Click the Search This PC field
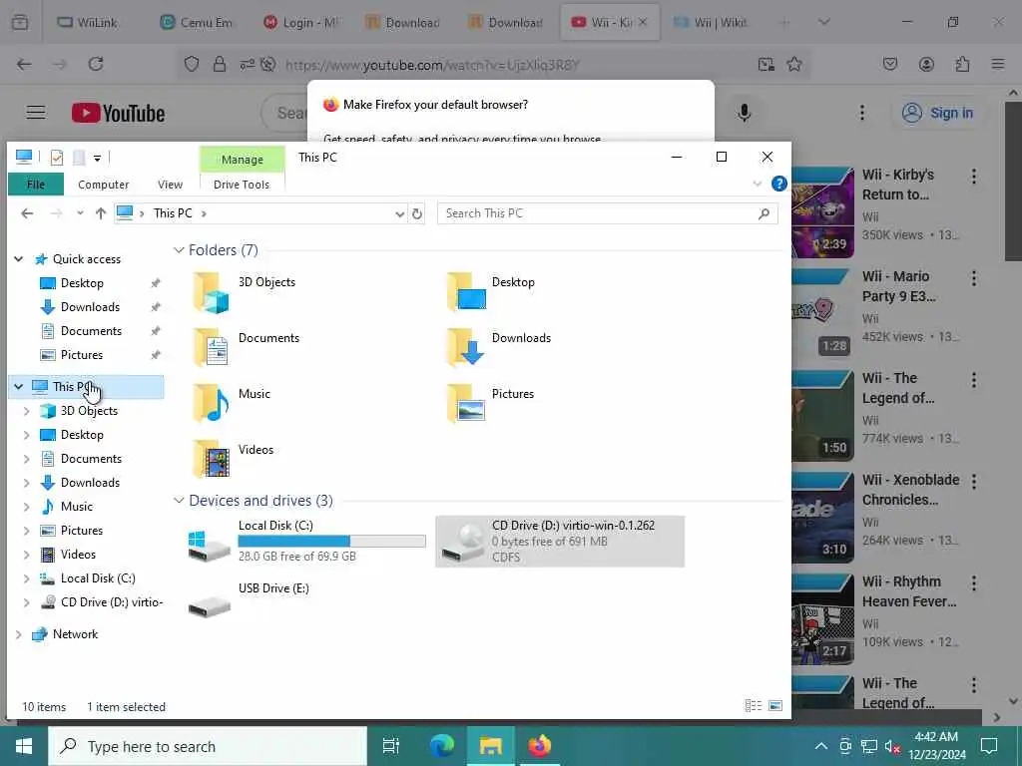 click(608, 213)
